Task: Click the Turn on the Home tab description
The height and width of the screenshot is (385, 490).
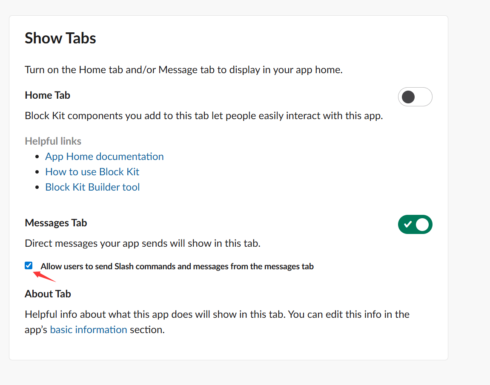Action: (x=183, y=70)
